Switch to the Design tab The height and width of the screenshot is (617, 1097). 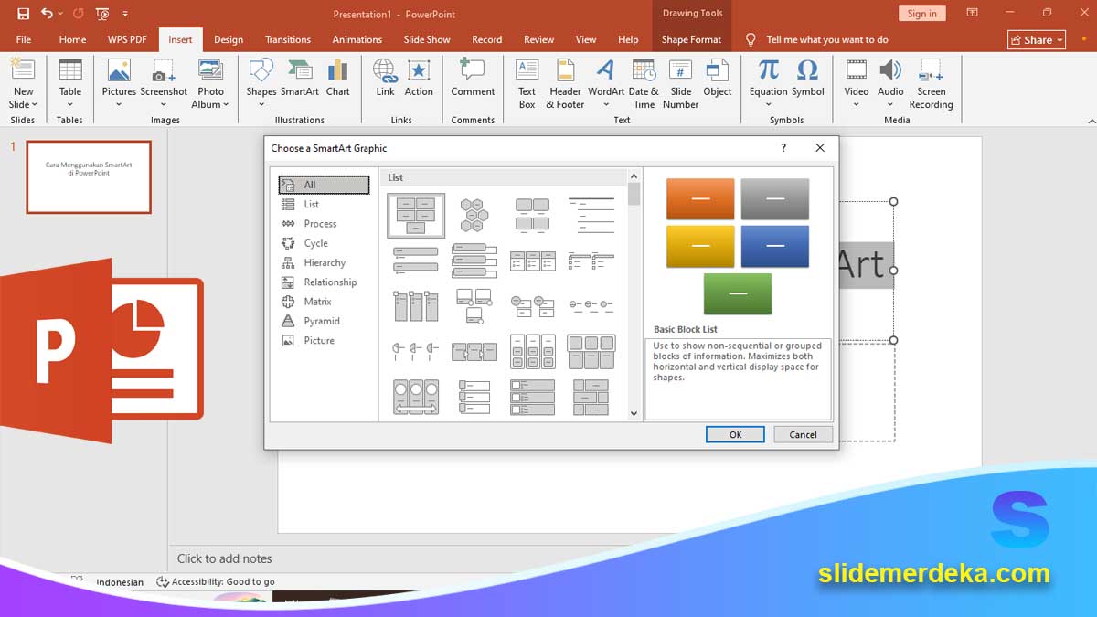tap(229, 39)
